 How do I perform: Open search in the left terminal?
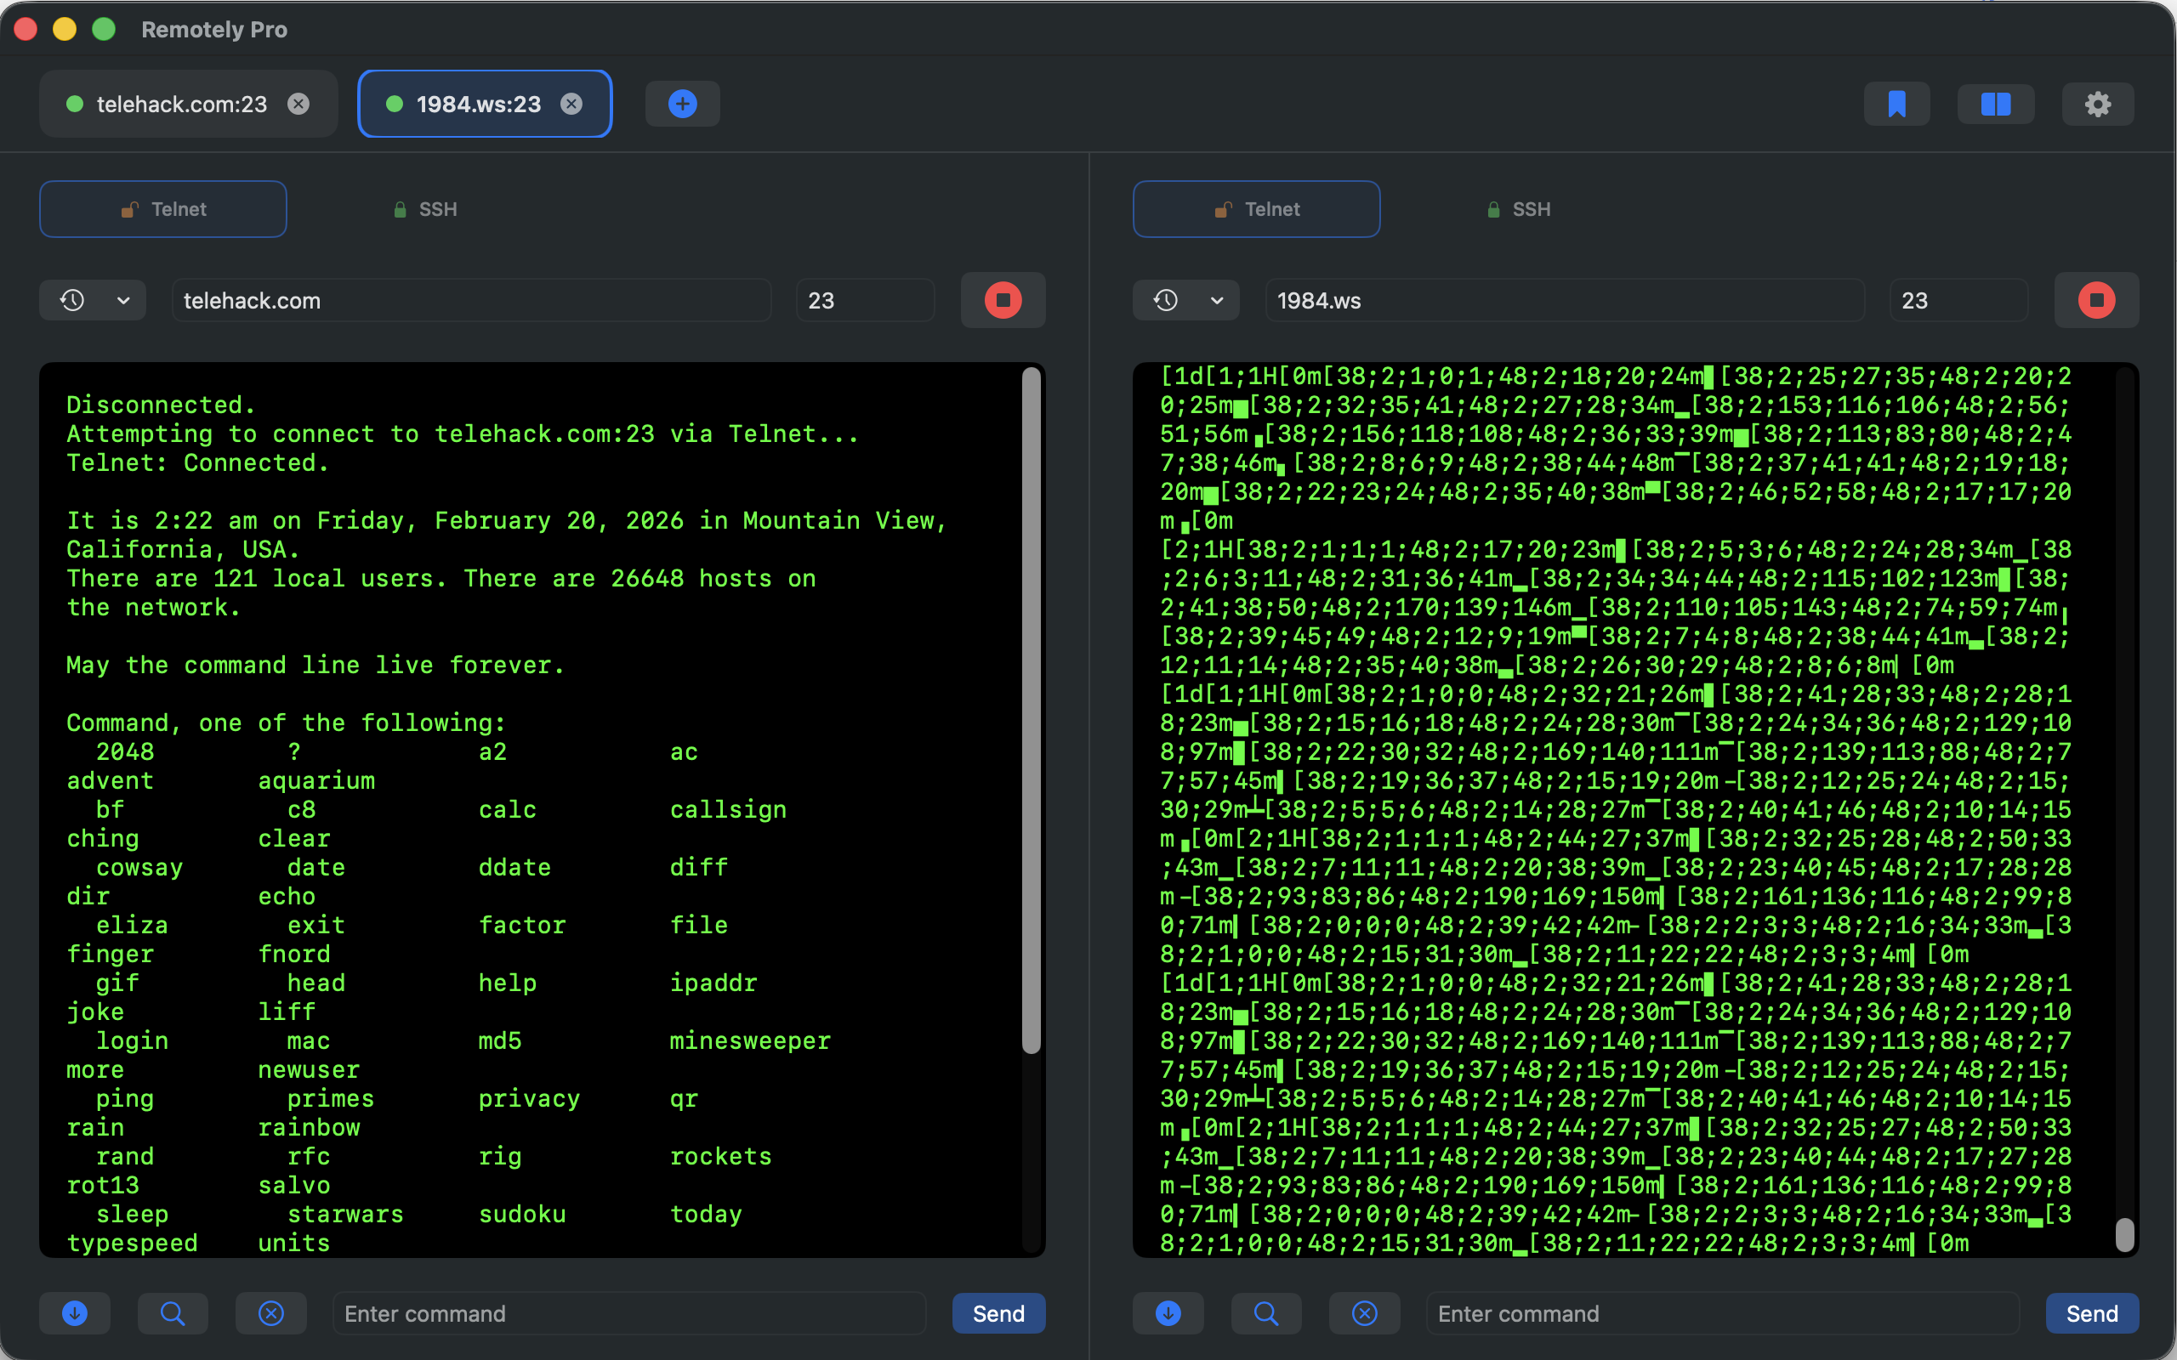(173, 1313)
